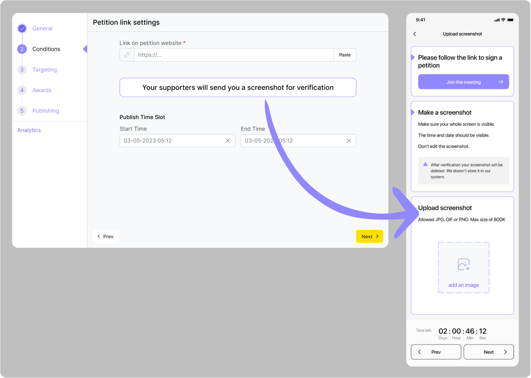Open the Targeting step
Viewport: 531px width, 378px height.
pyautogui.click(x=44, y=70)
